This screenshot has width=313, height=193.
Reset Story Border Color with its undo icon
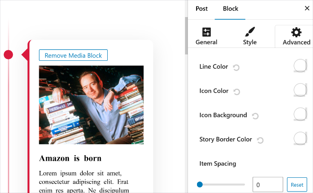coord(260,140)
